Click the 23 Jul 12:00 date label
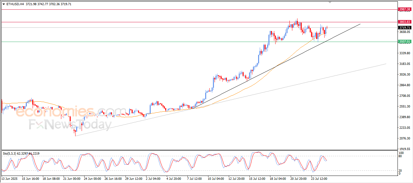The width and height of the screenshot is (413, 183). 319,178
